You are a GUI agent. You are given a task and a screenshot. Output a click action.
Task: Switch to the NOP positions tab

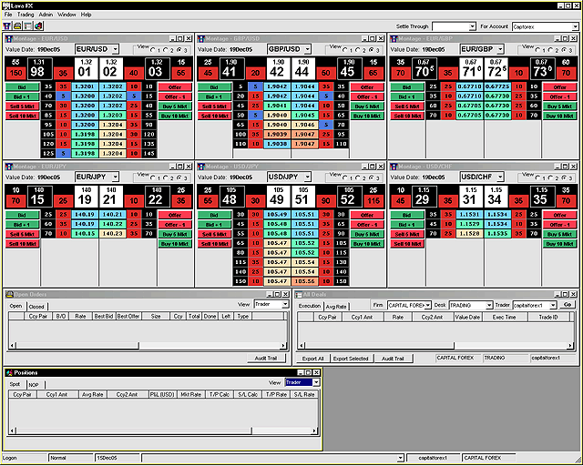point(34,385)
